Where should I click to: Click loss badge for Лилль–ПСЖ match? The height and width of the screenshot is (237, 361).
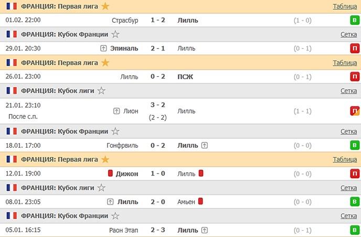[x=355, y=77]
